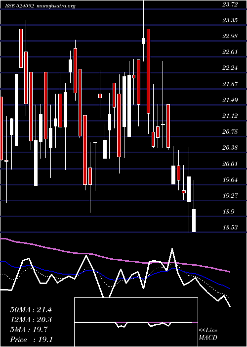This screenshot has height=347, width=247.
Task: Click the 20.01 price axis label
Action: pos(230,164)
